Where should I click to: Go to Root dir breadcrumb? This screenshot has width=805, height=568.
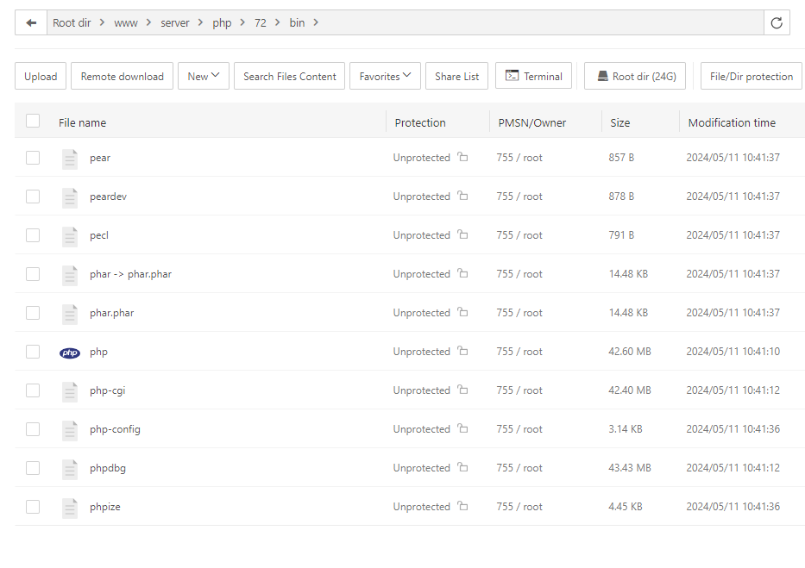72,23
